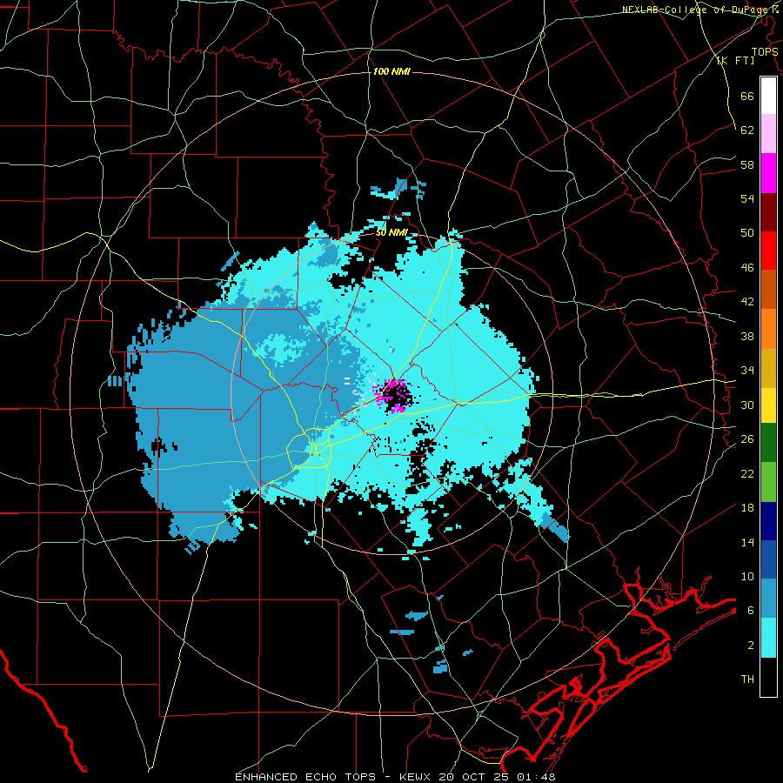Click the TOPS legend title
The image size is (783, 783).
point(765,51)
